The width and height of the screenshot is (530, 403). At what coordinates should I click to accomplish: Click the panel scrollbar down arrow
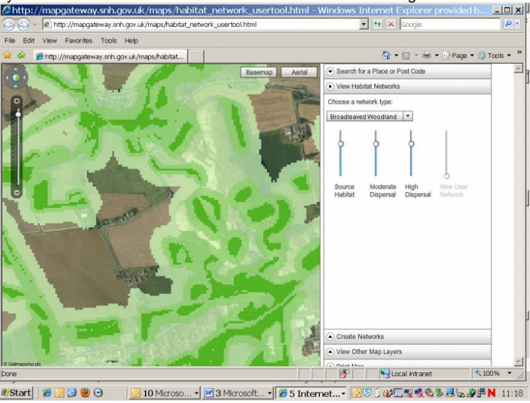(518, 362)
